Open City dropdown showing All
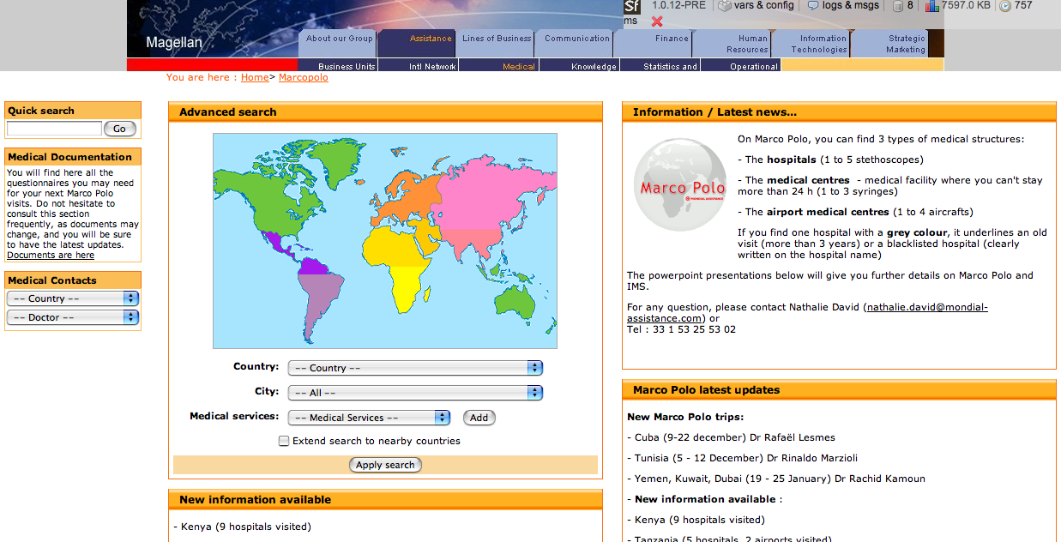This screenshot has width=1061, height=542. tap(415, 393)
